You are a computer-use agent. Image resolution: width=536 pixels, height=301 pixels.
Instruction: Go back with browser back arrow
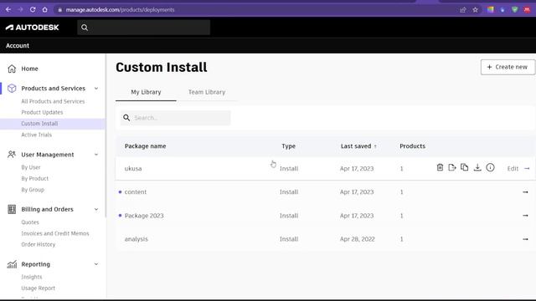[x=8, y=9]
